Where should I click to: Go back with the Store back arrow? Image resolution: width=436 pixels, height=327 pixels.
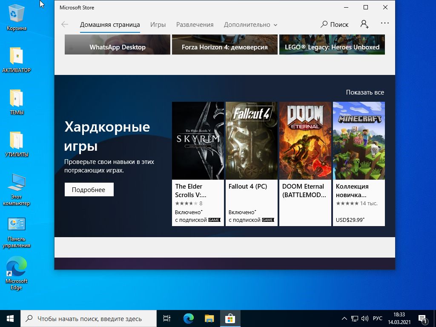pyautogui.click(x=65, y=24)
